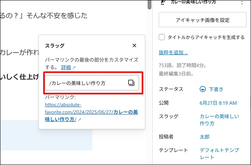The height and width of the screenshot is (165, 251).
Task: Open the デフォルトテンプレート template selector
Action: 217,153
